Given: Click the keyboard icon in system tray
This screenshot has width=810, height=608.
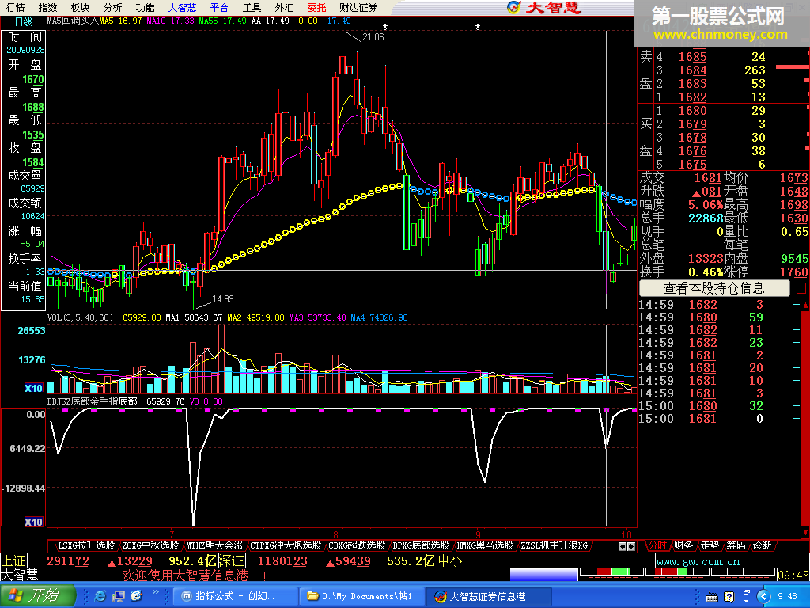Looking at the screenshot, I should (712, 598).
